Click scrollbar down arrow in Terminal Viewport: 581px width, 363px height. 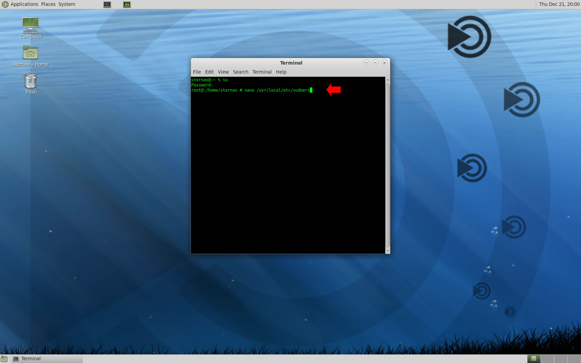(x=388, y=251)
